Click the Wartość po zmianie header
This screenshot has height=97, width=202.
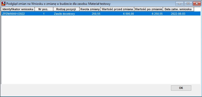point(149,9)
